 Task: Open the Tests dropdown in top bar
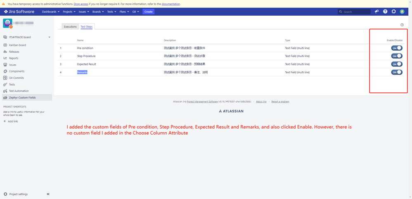click(x=112, y=12)
